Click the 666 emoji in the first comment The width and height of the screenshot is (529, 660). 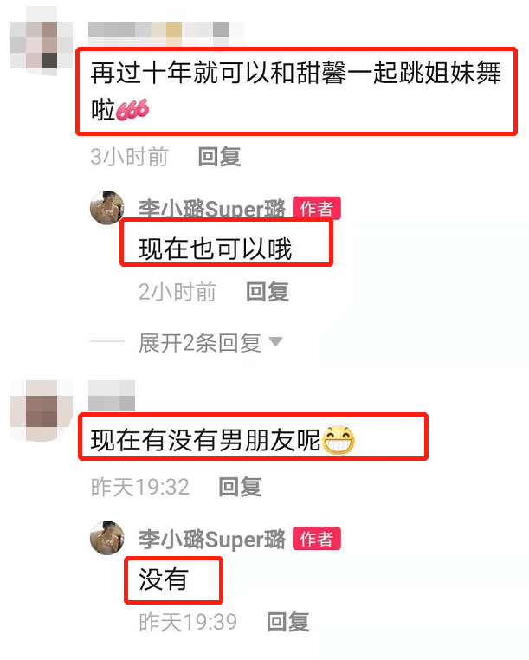pyautogui.click(x=132, y=110)
